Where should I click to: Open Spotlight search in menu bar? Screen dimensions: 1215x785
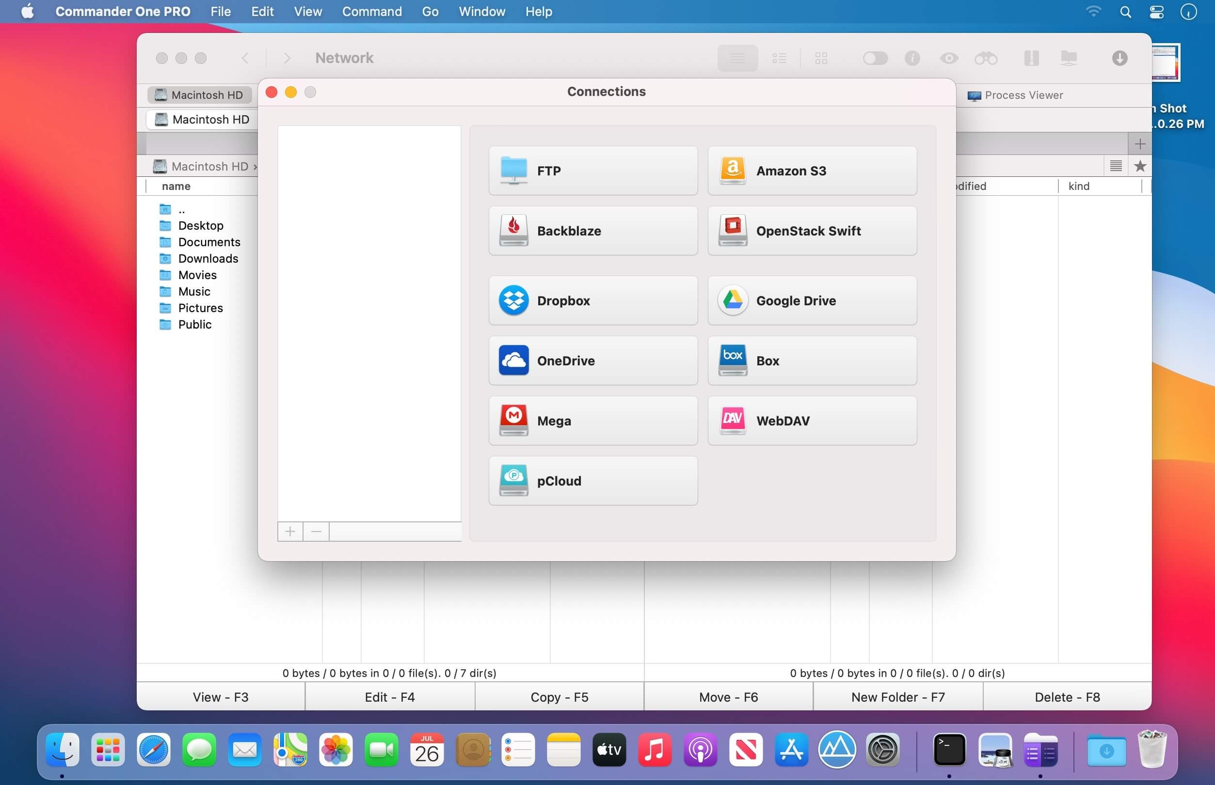pyautogui.click(x=1125, y=11)
